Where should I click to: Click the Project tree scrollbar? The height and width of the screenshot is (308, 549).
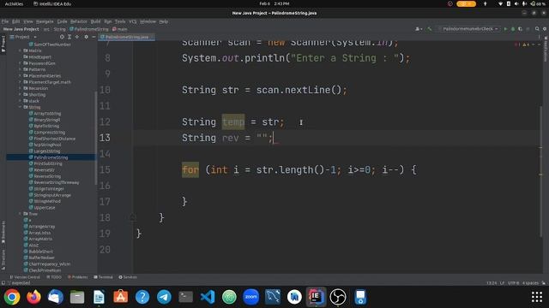pos(96,138)
